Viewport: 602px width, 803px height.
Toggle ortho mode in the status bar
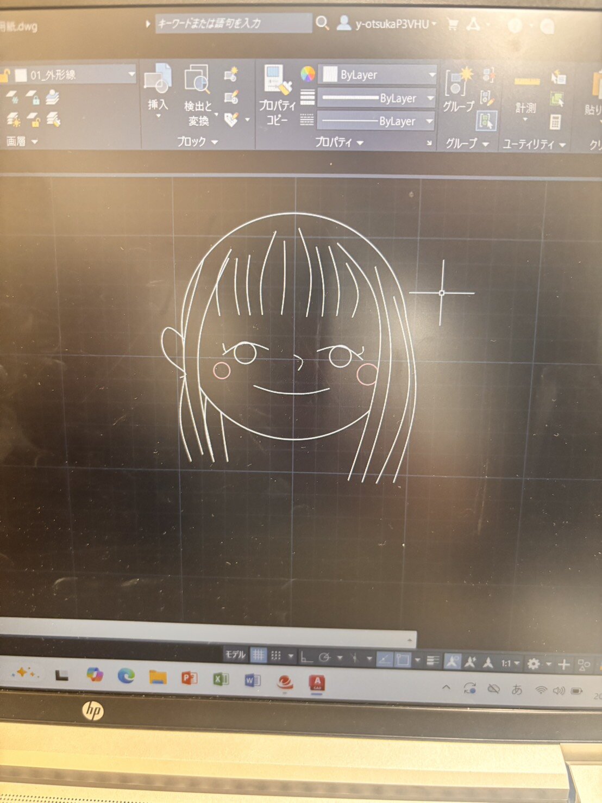point(306,658)
